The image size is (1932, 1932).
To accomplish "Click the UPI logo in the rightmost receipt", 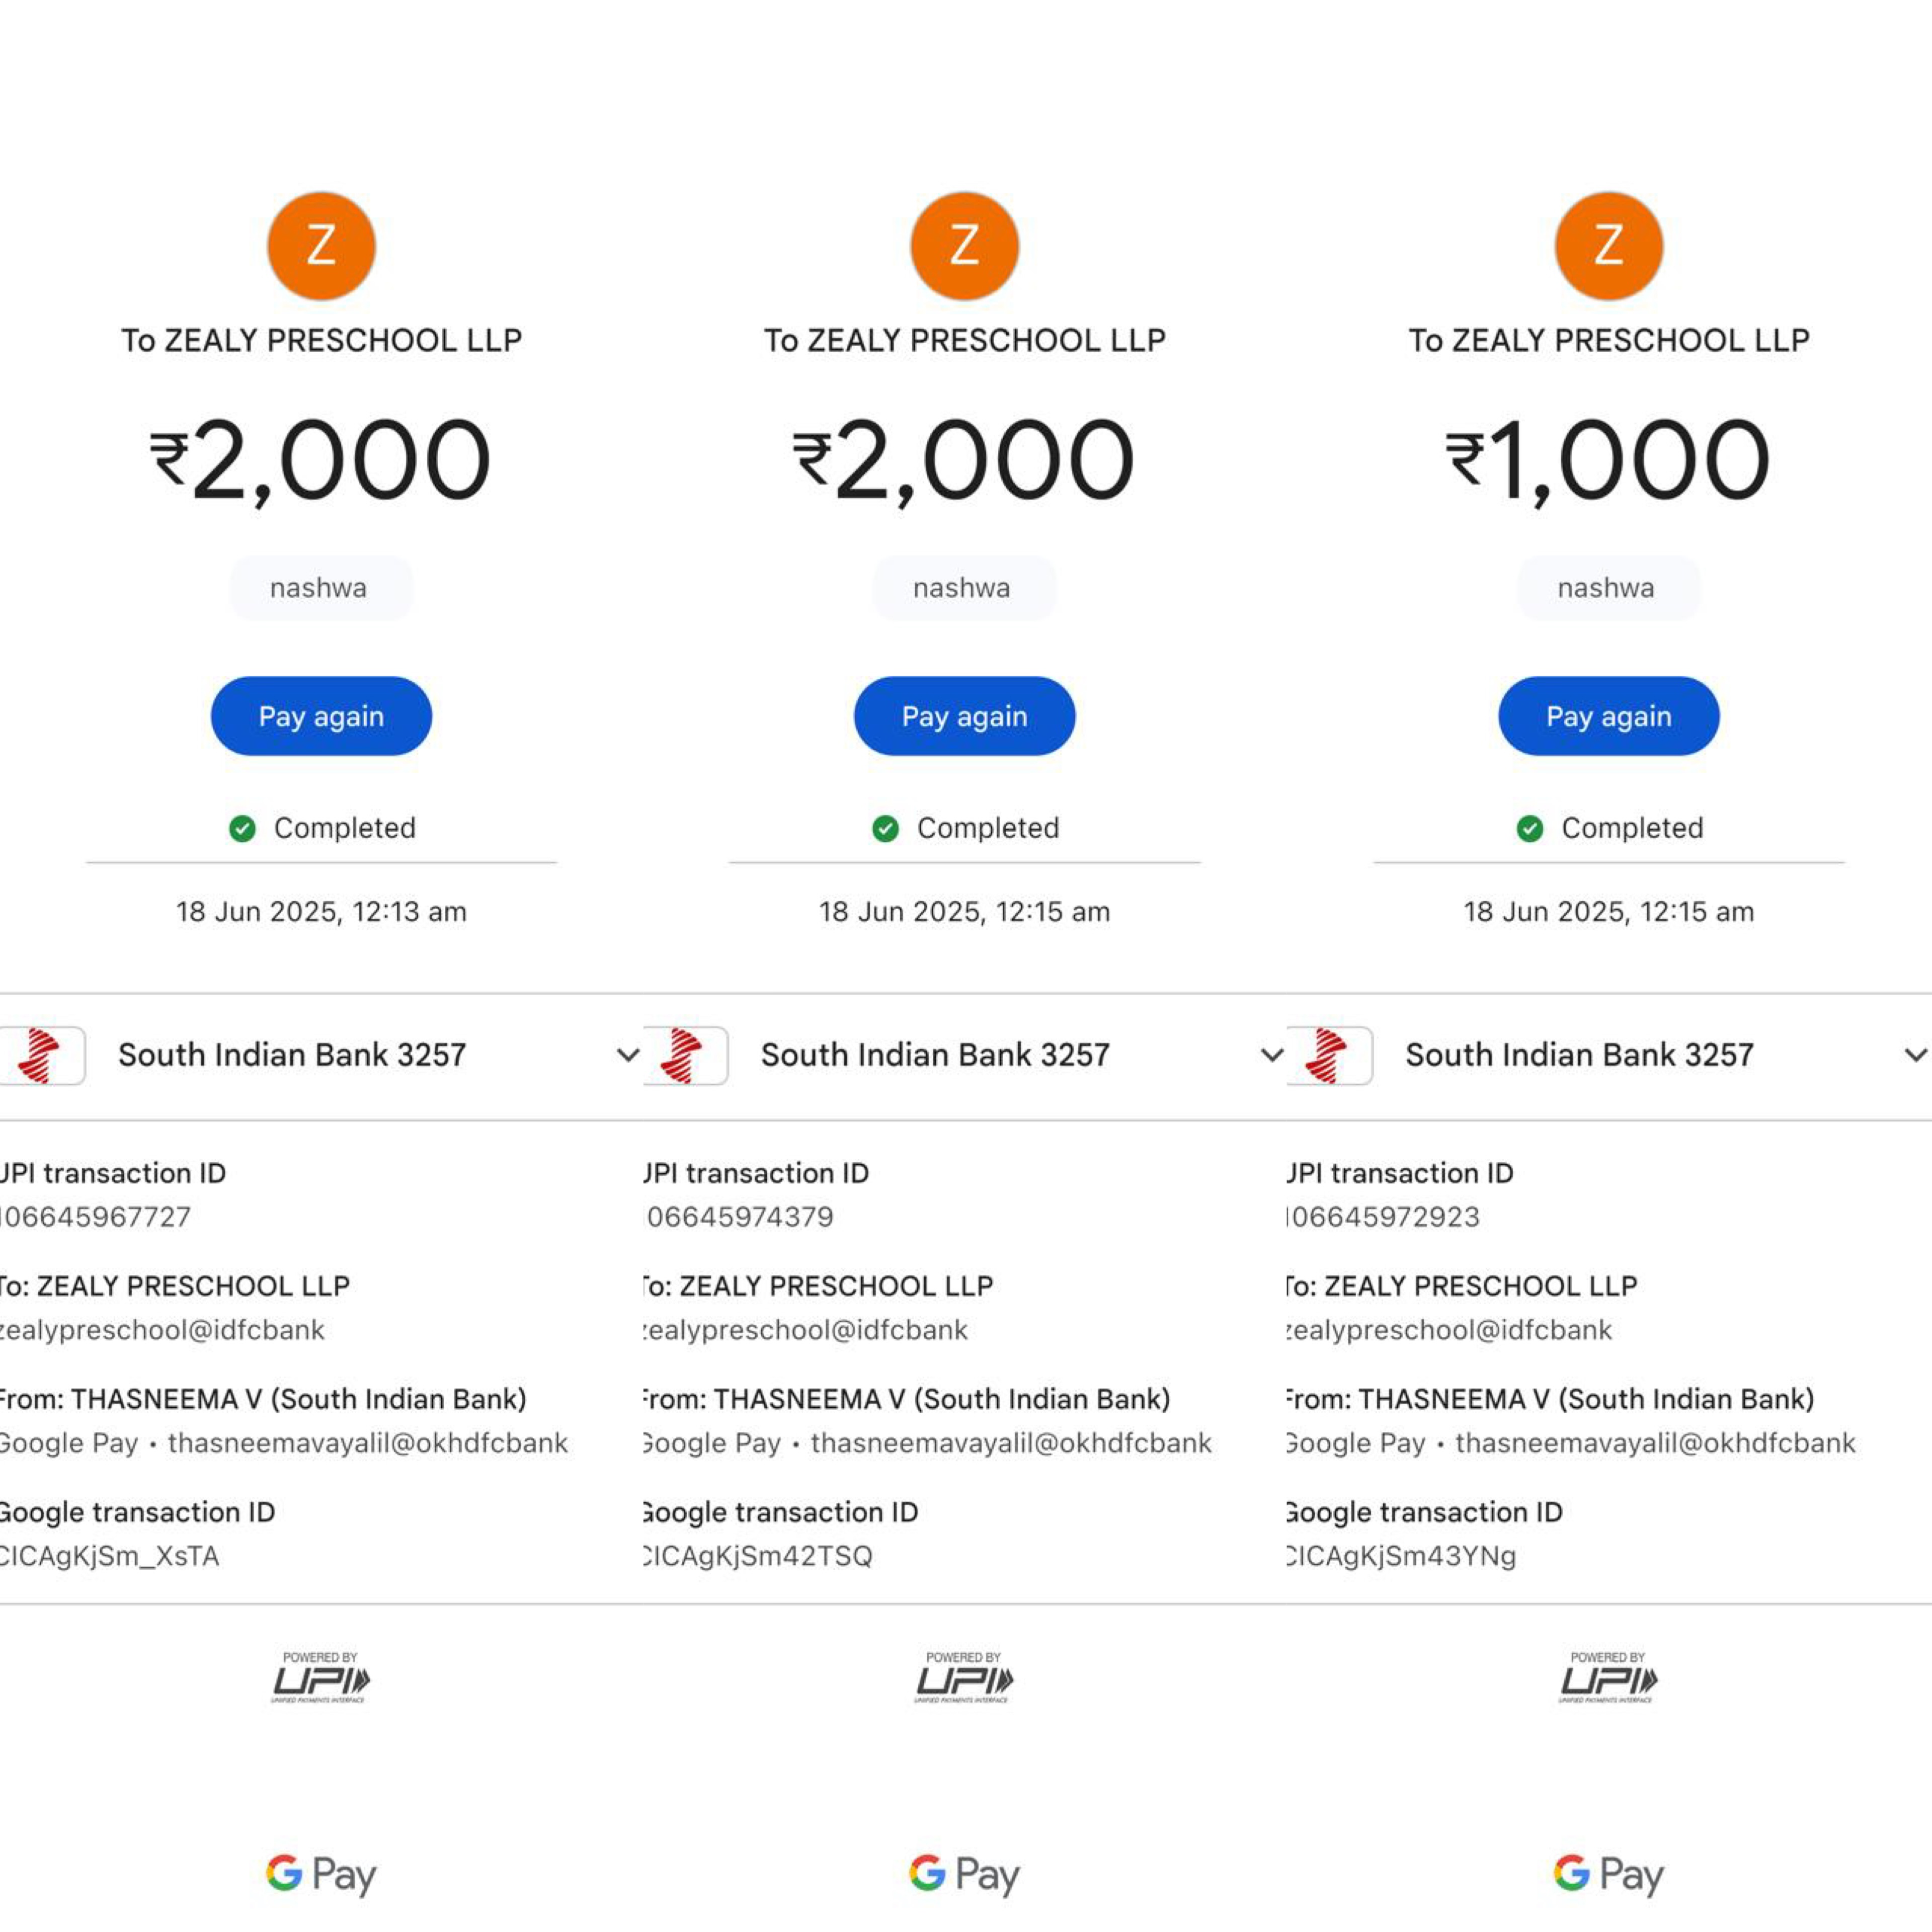I will point(1608,1678).
